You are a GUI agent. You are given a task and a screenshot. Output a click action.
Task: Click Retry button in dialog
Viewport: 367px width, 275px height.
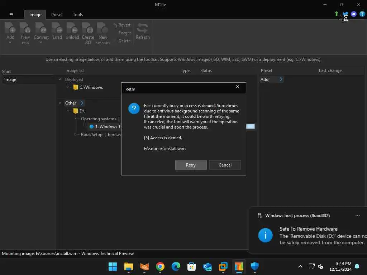click(191, 165)
